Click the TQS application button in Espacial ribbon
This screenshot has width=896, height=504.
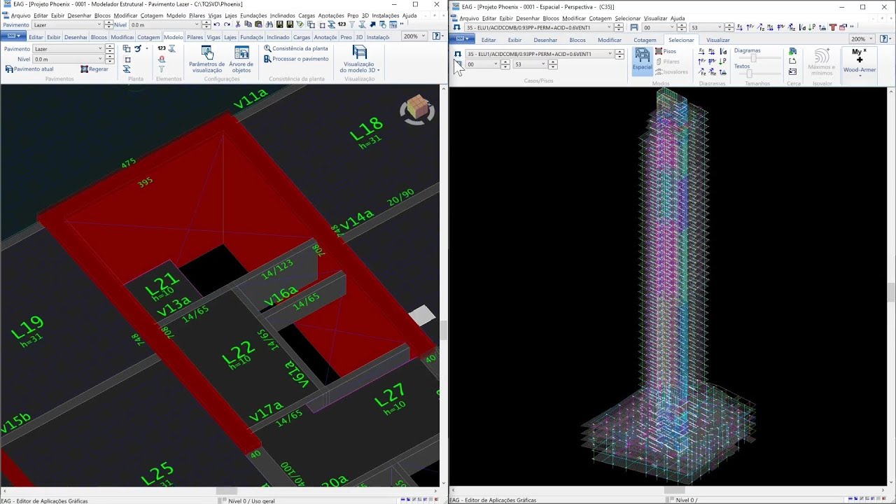(x=461, y=39)
